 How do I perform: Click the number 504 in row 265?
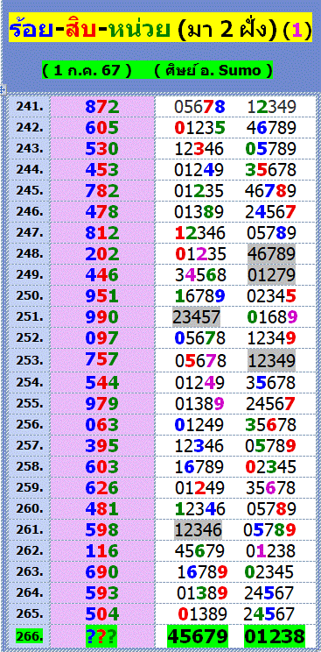pyautogui.click(x=102, y=614)
